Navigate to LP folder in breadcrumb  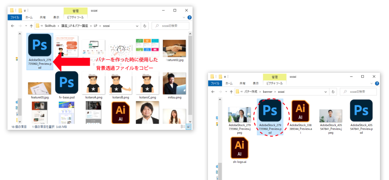coord(96,26)
